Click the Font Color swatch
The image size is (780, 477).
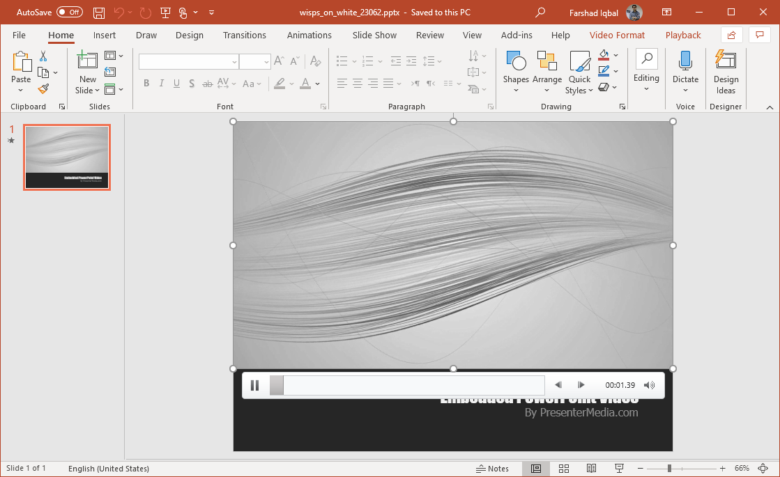[x=305, y=84]
